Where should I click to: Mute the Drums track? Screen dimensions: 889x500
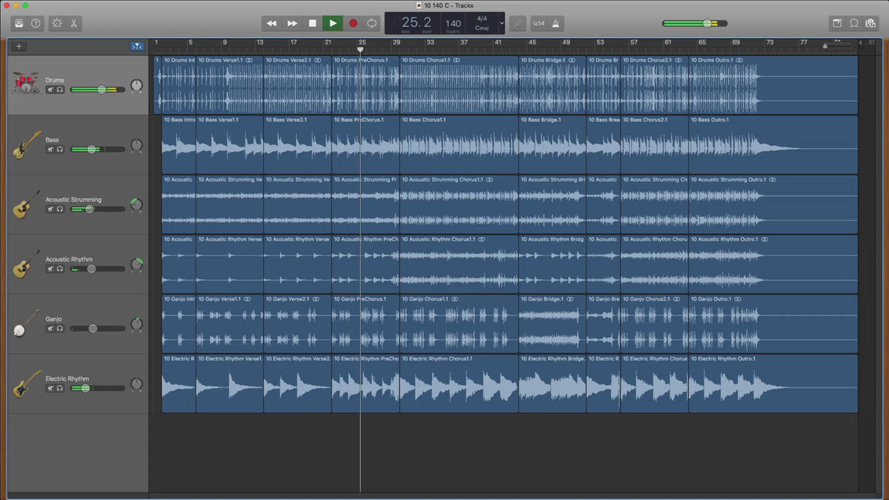coord(50,90)
